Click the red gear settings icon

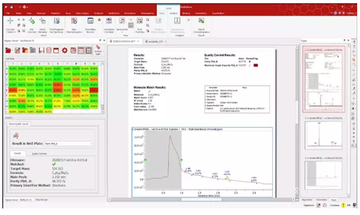tap(65, 50)
